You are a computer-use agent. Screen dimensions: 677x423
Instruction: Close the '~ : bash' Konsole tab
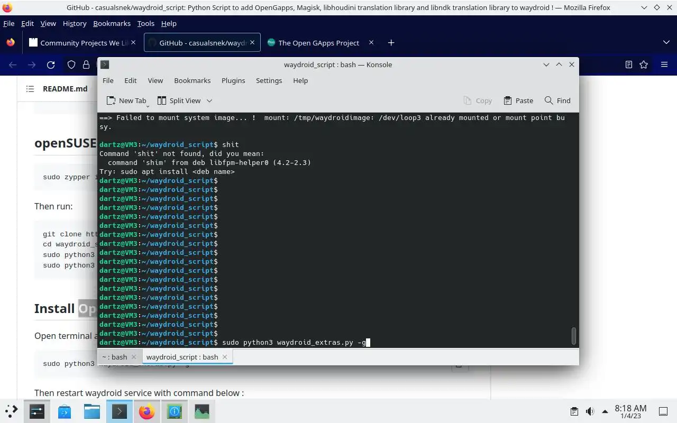(x=134, y=357)
